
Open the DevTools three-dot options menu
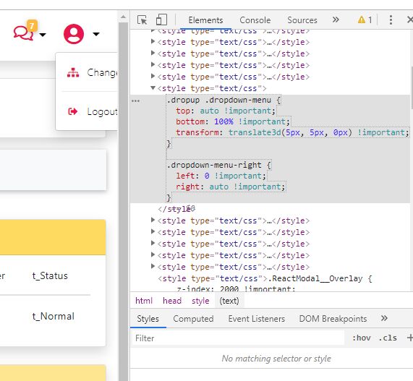[391, 20]
